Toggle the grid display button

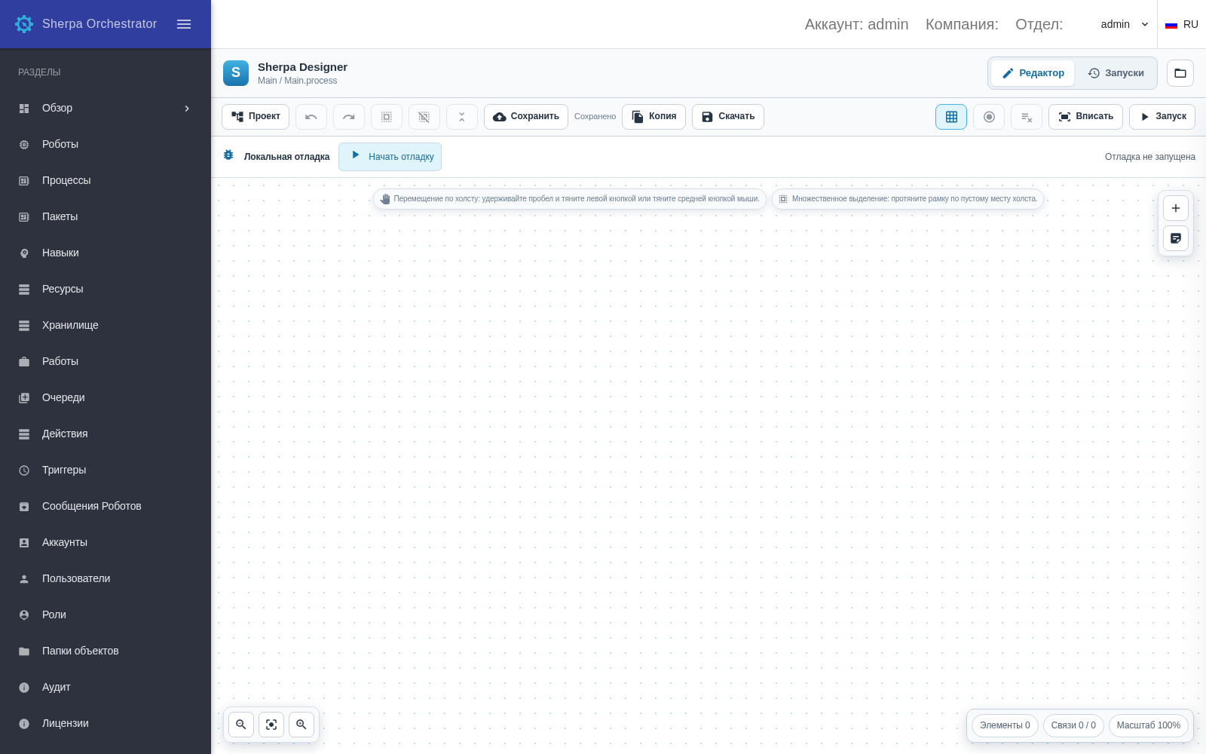(951, 117)
